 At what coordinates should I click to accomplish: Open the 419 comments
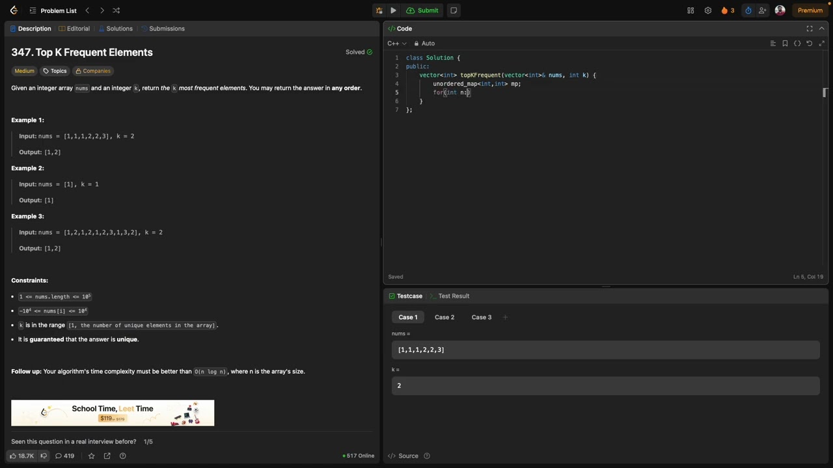(x=64, y=456)
